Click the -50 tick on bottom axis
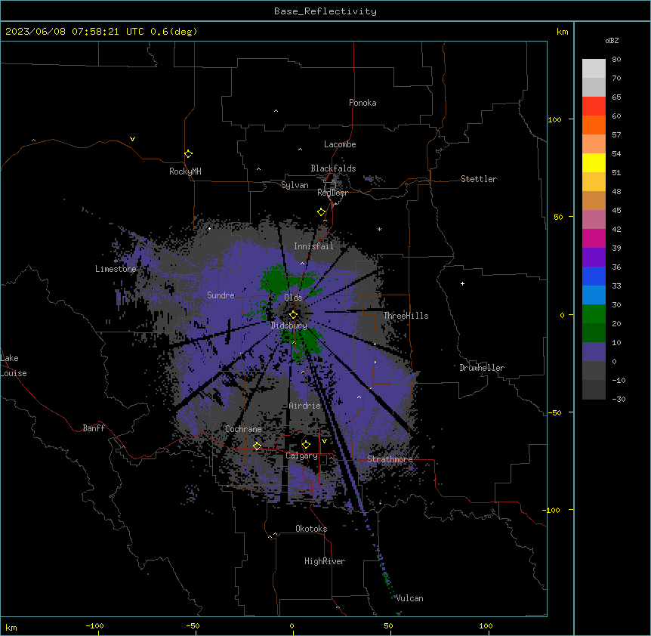 tap(193, 625)
